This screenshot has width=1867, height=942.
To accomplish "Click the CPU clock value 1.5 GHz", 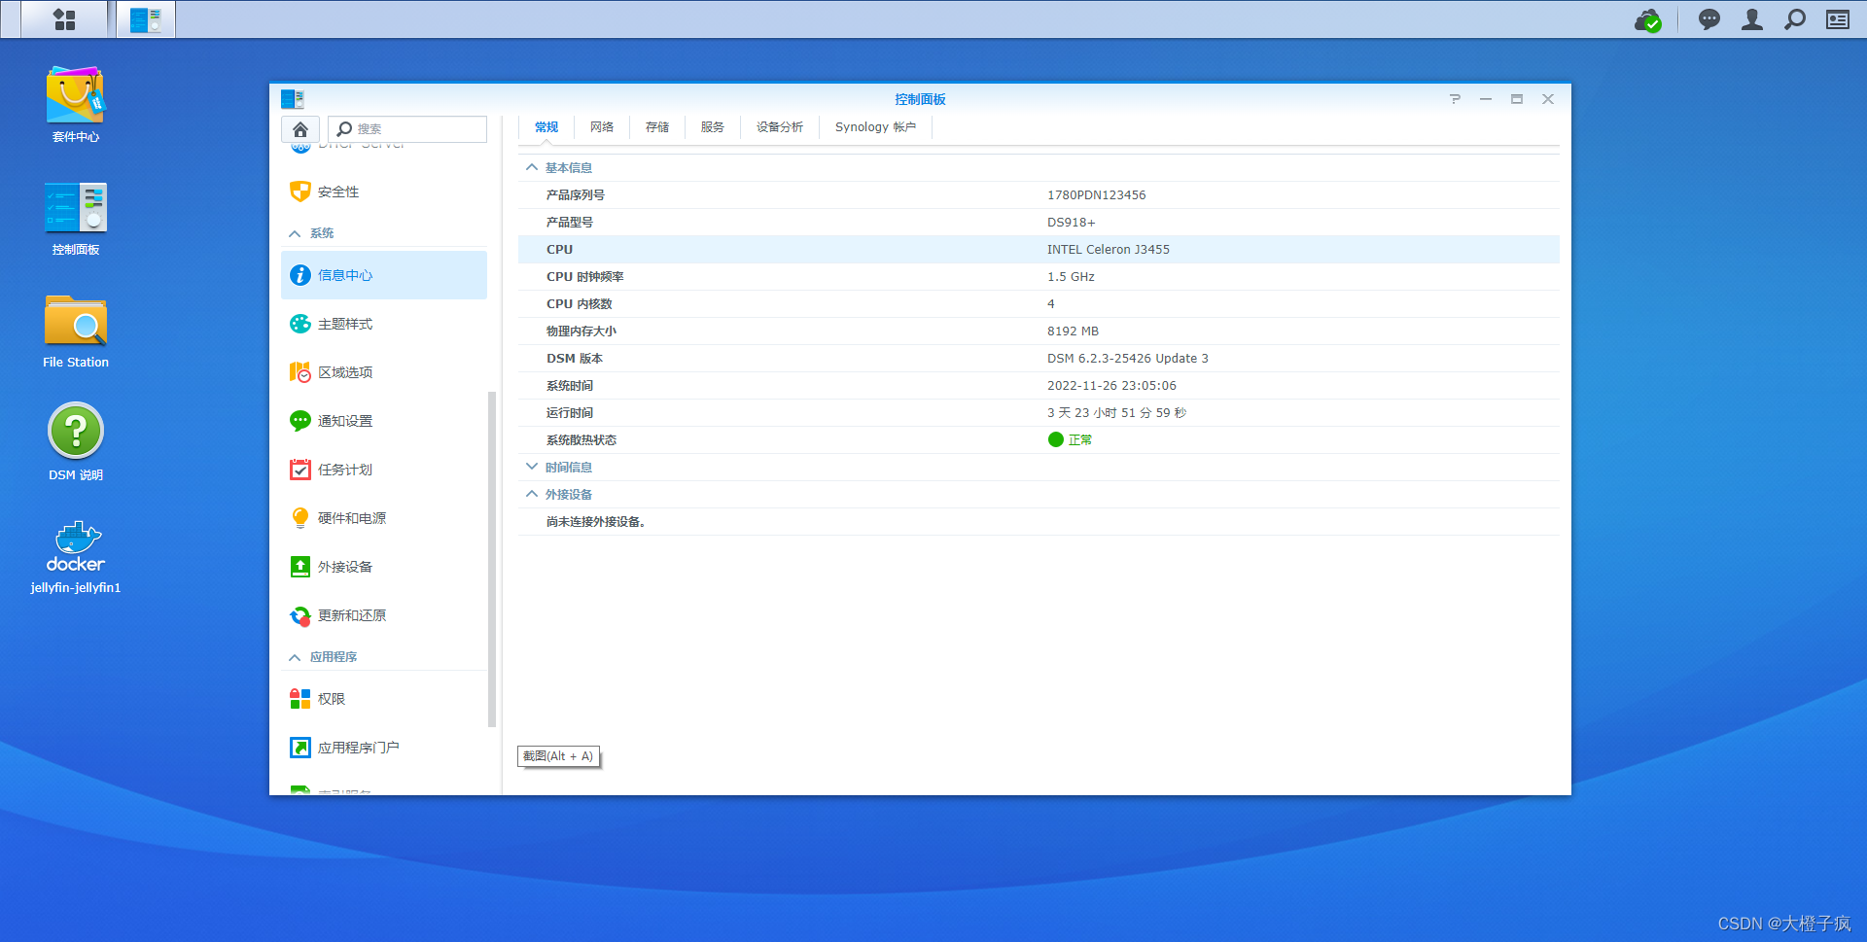I will pyautogui.click(x=1071, y=277).
